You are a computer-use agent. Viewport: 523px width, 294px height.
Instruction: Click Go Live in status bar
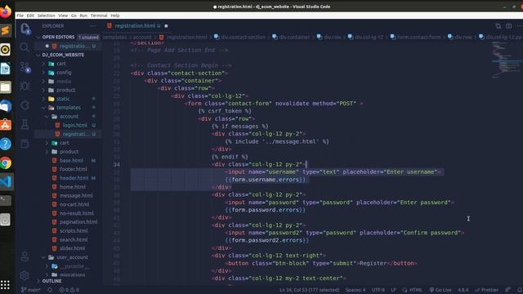point(440,290)
